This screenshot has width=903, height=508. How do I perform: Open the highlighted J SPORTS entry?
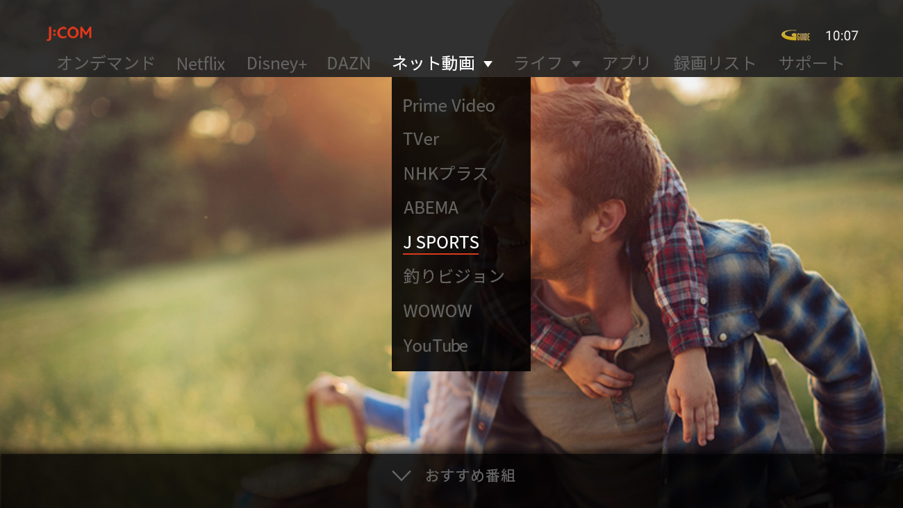tap(441, 242)
